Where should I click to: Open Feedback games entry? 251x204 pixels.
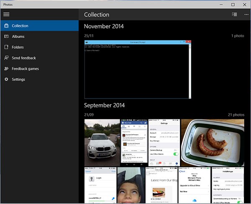(25, 69)
